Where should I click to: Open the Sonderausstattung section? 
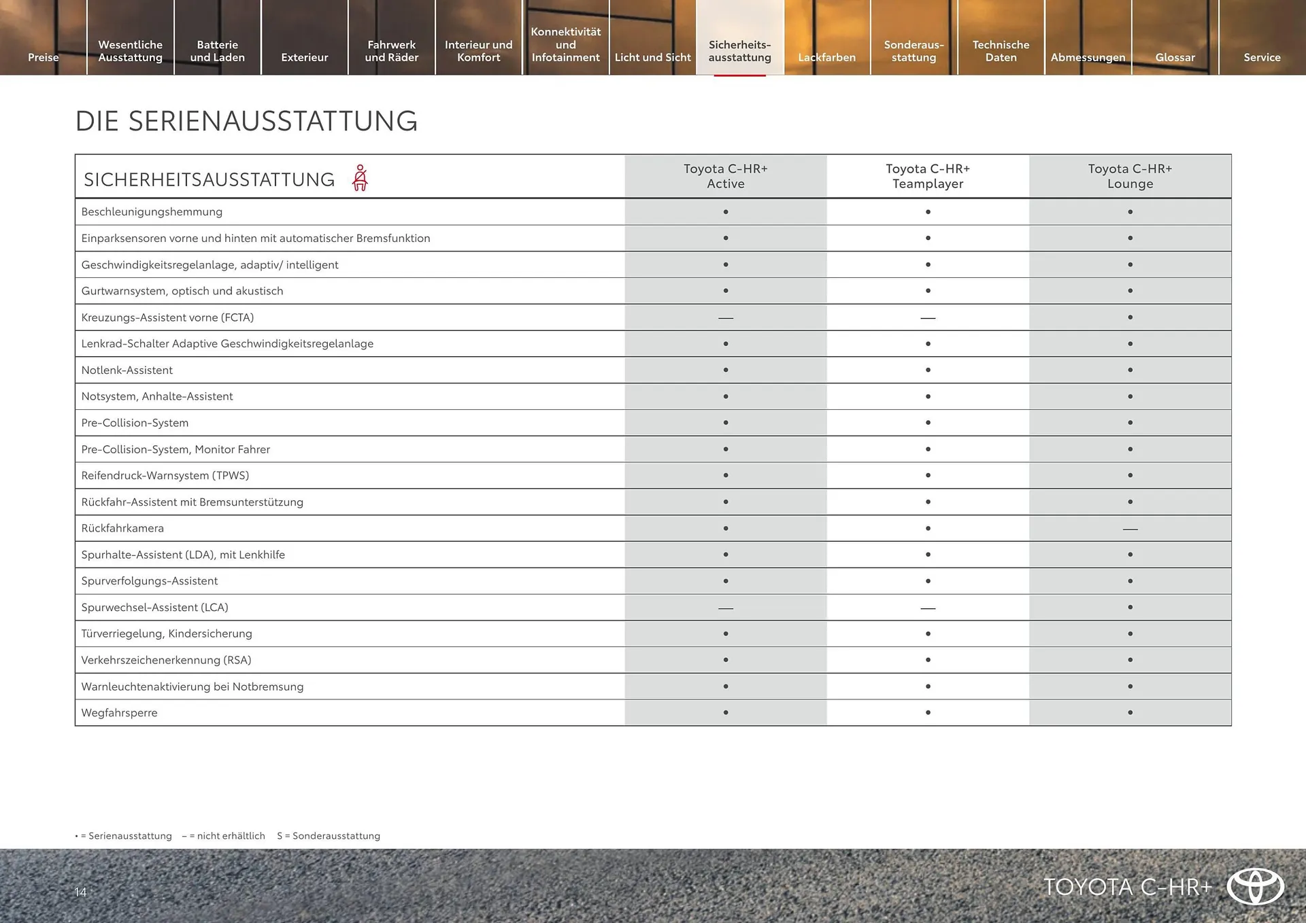(x=914, y=51)
